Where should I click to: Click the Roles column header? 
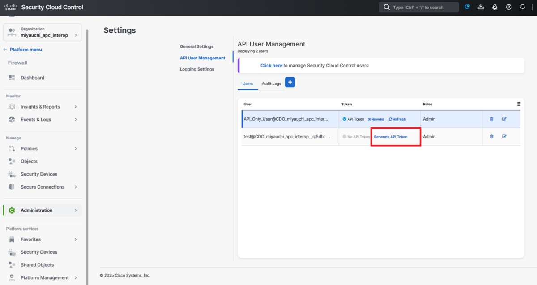pos(428,104)
